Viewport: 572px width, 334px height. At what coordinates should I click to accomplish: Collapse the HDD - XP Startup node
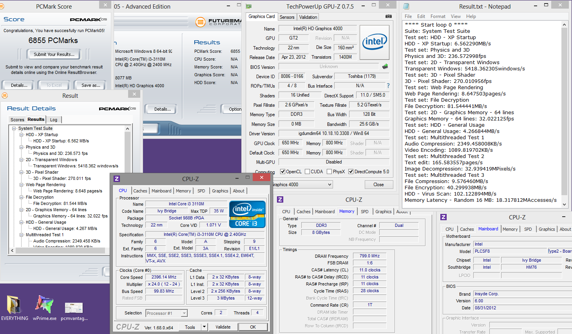point(22,135)
